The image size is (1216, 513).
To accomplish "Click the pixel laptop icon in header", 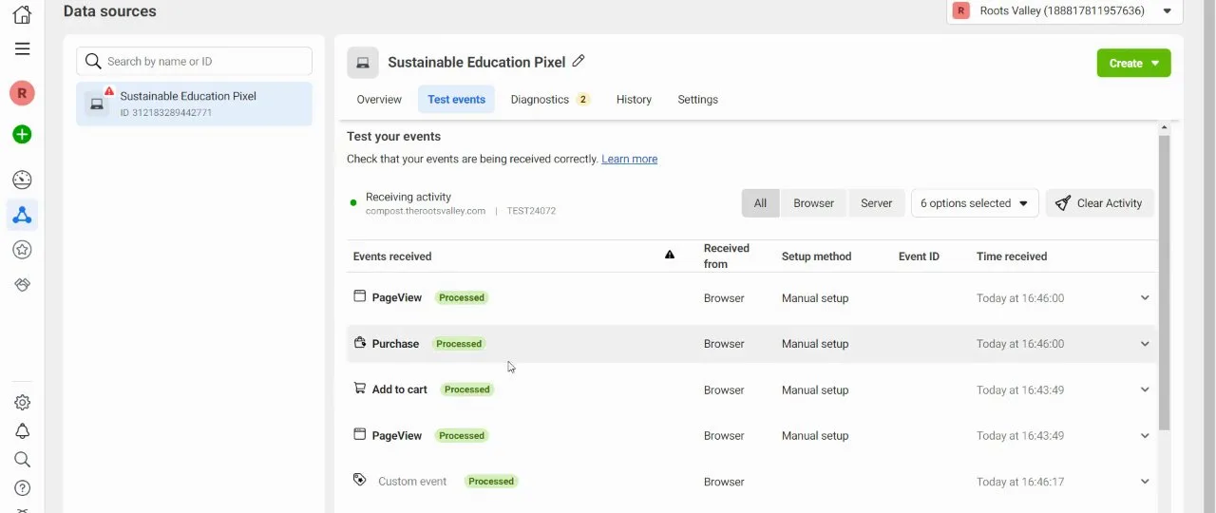I will [363, 63].
